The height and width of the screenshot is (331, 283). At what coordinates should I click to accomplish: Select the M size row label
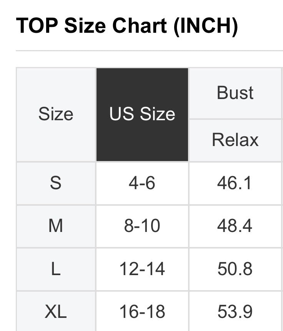pyautogui.click(x=56, y=226)
